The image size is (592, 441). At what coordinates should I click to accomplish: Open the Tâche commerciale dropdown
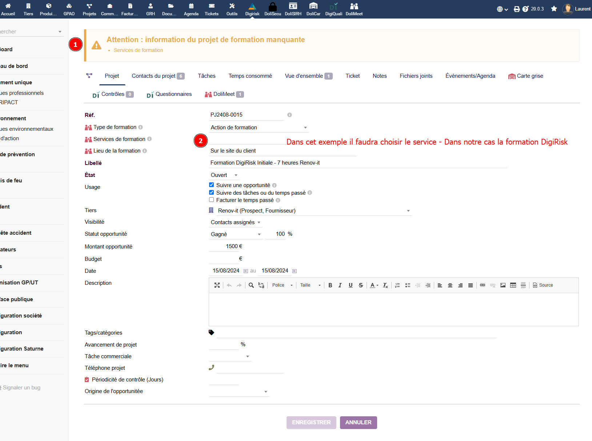click(230, 356)
